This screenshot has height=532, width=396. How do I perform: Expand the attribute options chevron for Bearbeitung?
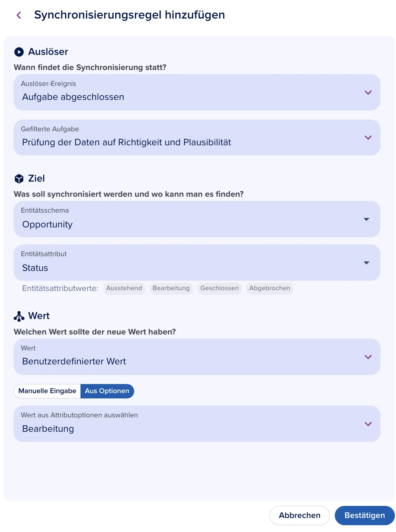(368, 424)
